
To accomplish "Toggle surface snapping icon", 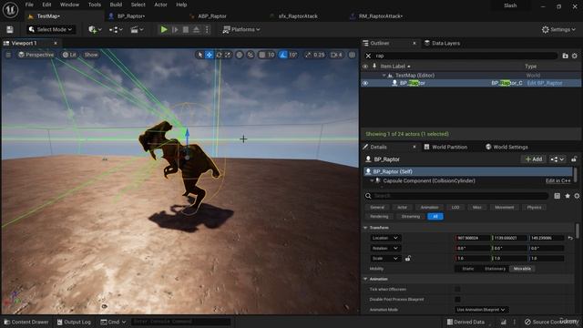I will (251, 55).
